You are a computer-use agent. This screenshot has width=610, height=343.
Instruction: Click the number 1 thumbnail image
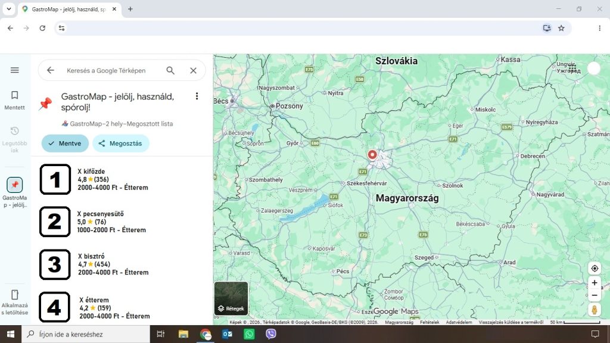(x=55, y=179)
